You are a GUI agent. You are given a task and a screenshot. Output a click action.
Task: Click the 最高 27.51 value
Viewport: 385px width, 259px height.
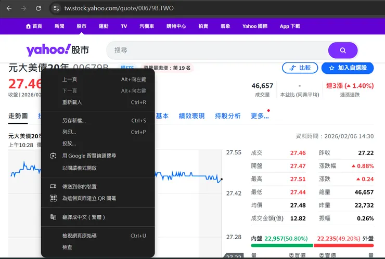coord(298,179)
